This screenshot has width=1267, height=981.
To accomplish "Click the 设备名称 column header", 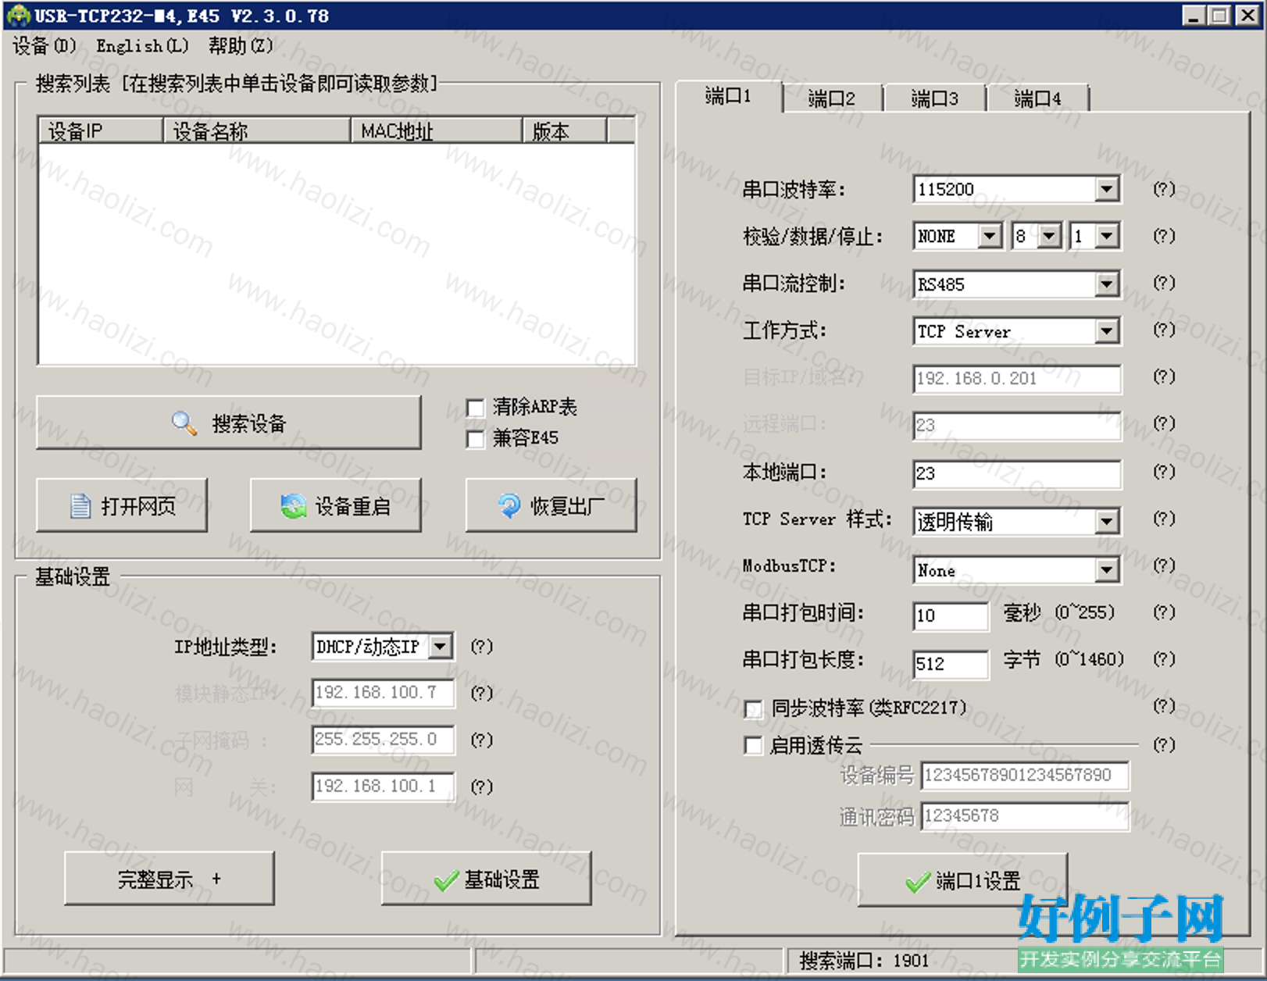I will [257, 131].
